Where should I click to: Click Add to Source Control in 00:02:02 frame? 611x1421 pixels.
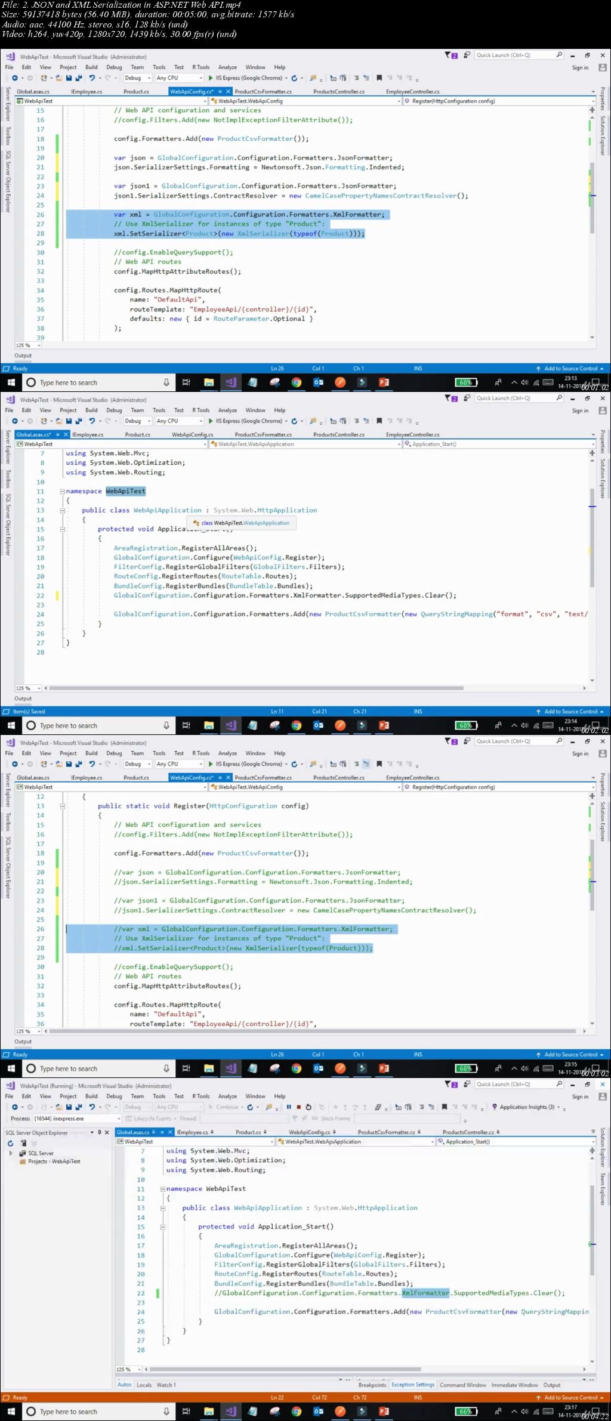[570, 712]
